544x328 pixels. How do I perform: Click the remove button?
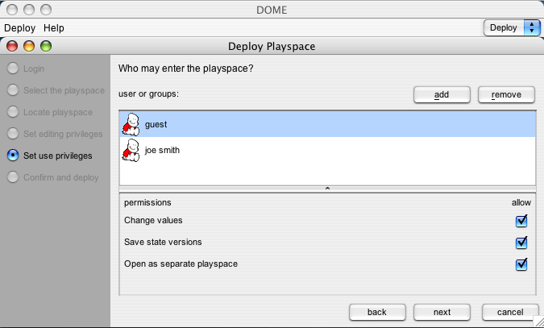pos(506,95)
